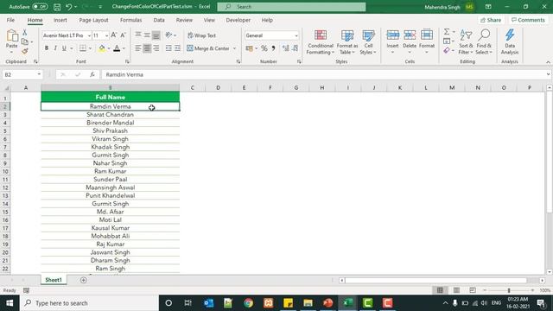Toggle Bottom Align vertical alignment

156,35
